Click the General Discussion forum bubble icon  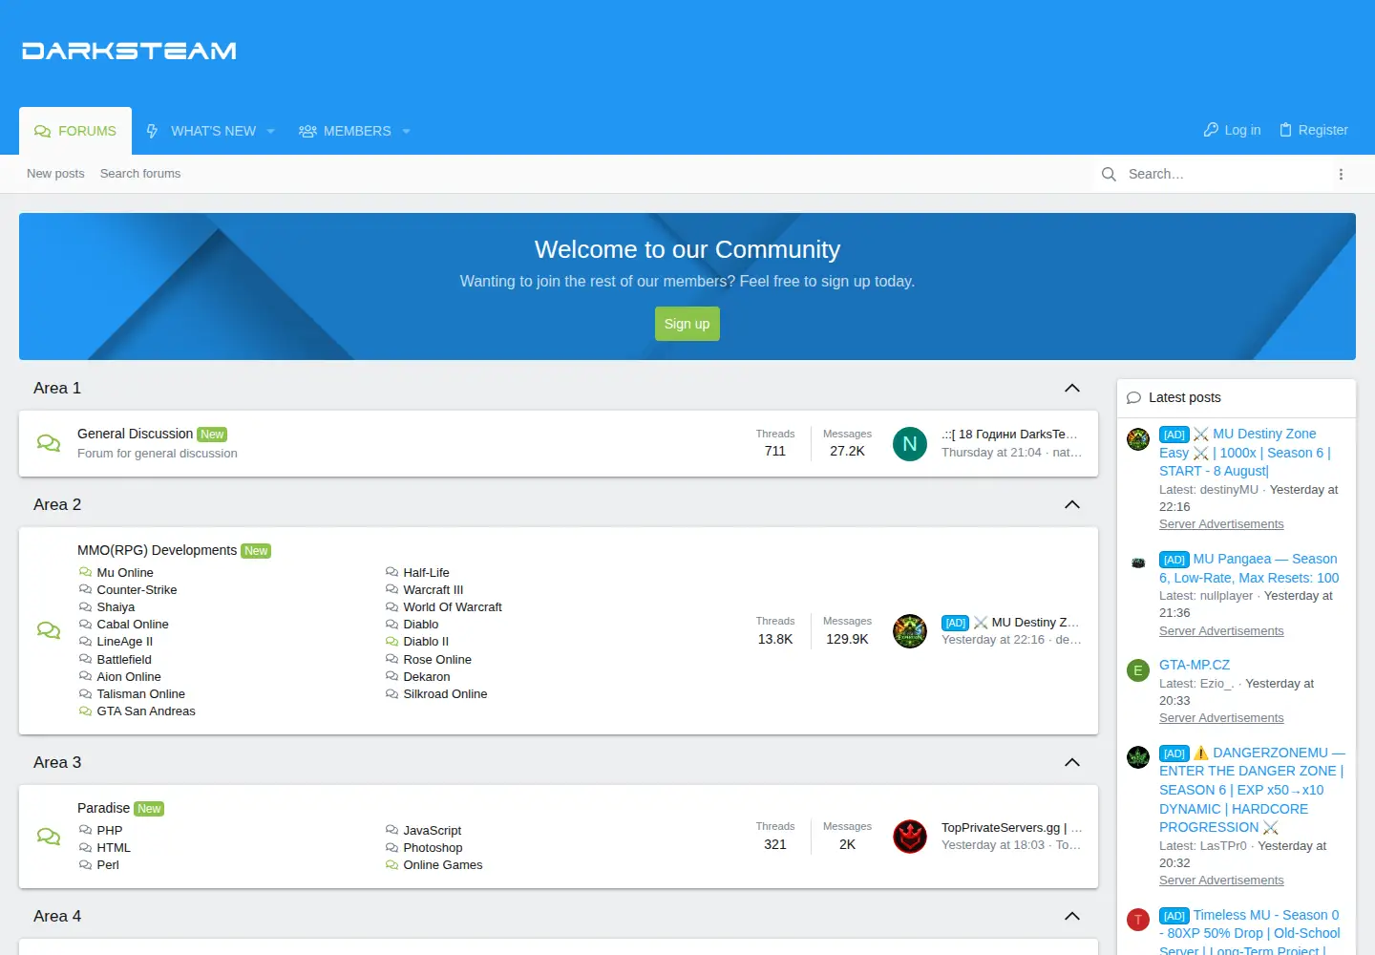tap(49, 443)
